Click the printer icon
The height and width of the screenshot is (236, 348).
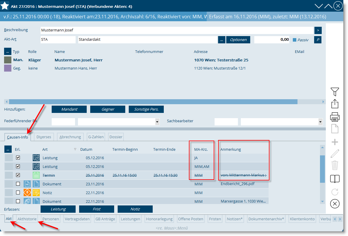[335, 117]
